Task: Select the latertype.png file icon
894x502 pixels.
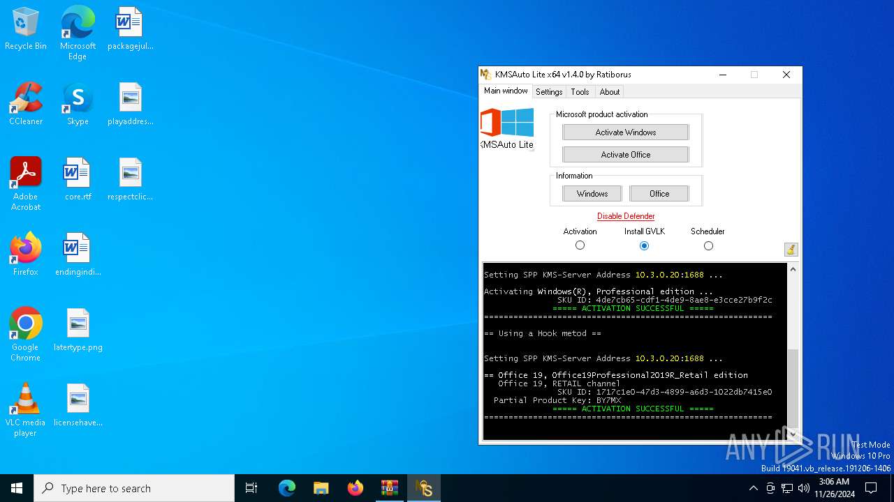Action: (78, 330)
